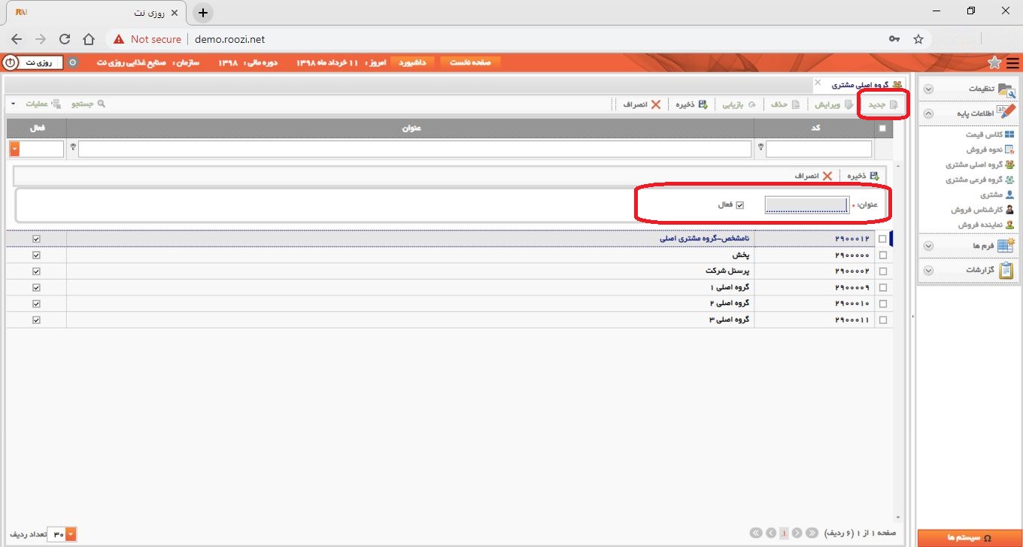Image resolution: width=1023 pixels, height=547 pixels.
Task: Close the گروه اصلی مشتری tab
Action: point(818,82)
